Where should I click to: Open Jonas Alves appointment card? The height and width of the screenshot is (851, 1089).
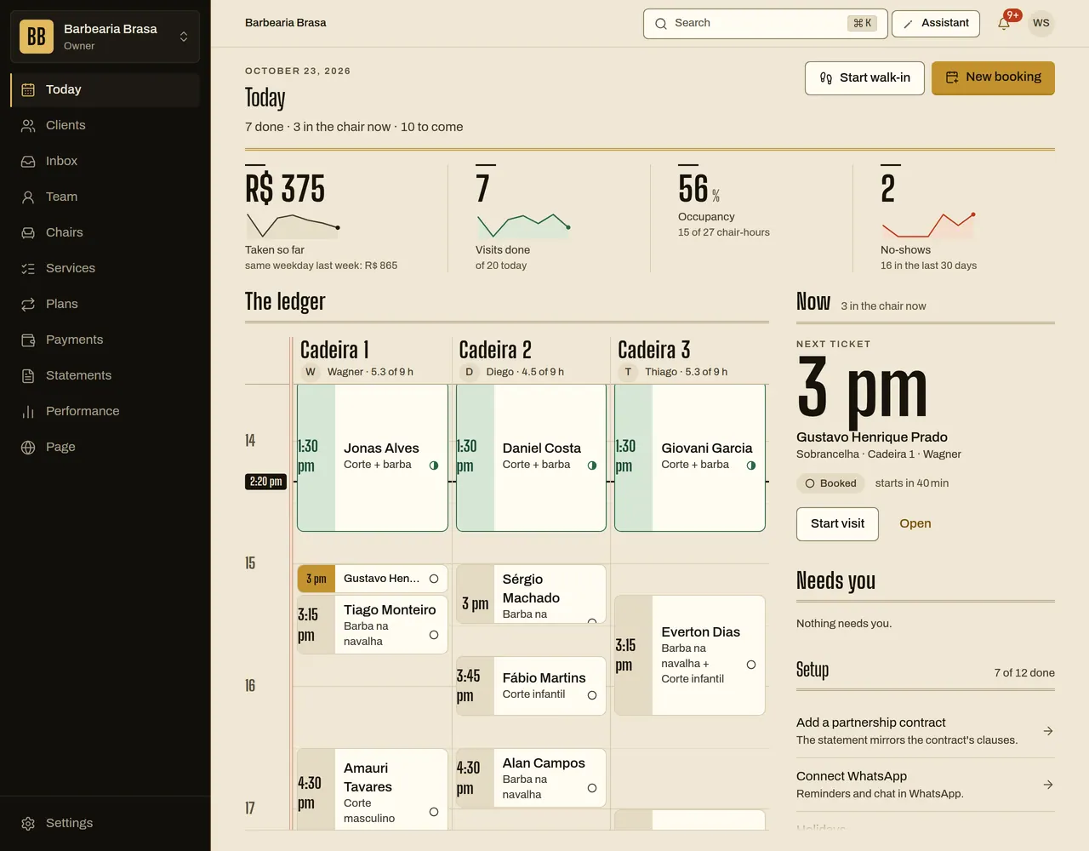(x=373, y=458)
